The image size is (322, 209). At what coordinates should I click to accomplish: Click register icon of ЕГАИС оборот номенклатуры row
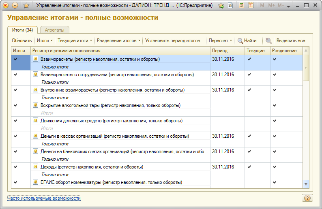coord(36,182)
